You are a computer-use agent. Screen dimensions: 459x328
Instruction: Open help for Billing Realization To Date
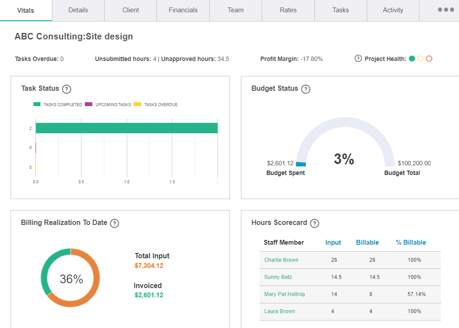point(114,223)
